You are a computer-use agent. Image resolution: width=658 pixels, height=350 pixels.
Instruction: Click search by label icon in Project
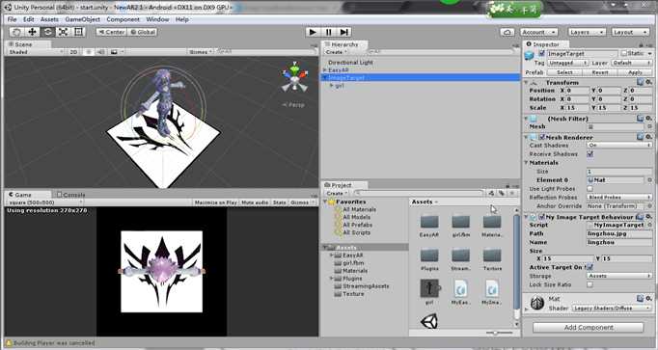coord(502,193)
